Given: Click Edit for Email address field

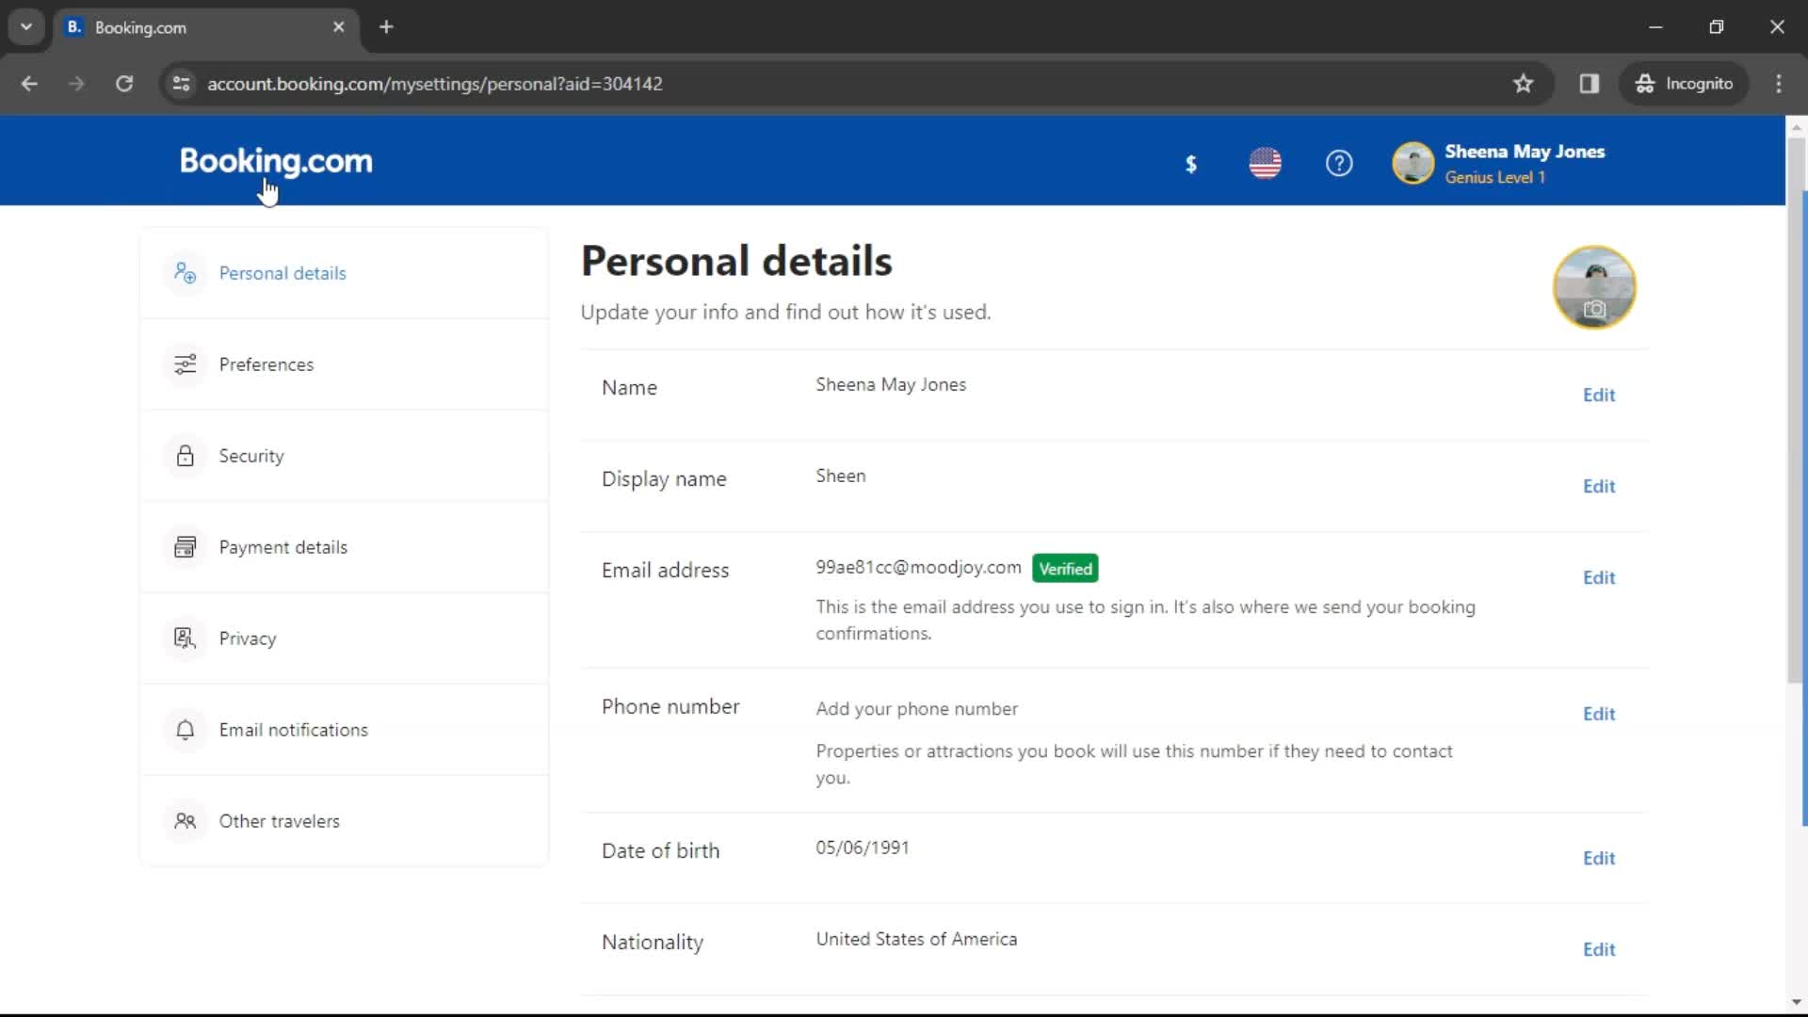Looking at the screenshot, I should tap(1598, 577).
